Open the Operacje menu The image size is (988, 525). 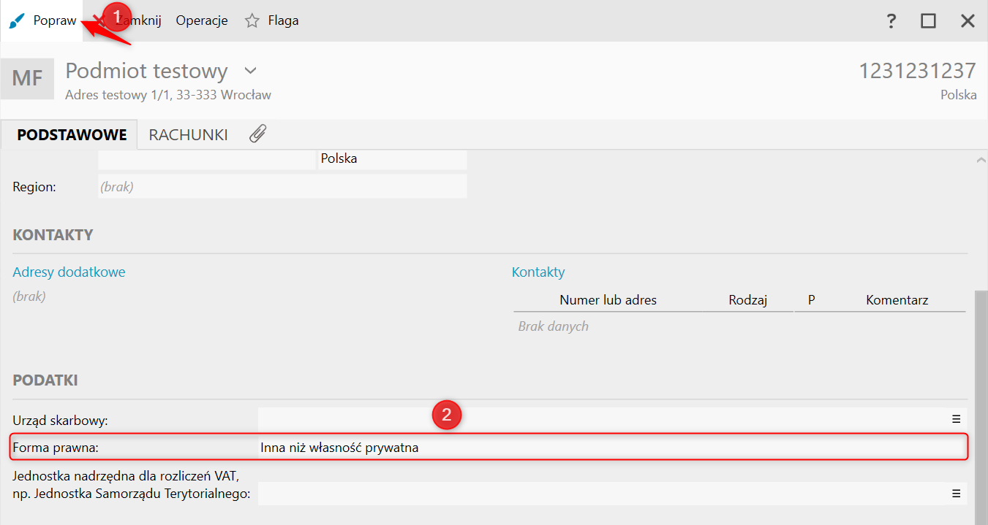coord(202,21)
